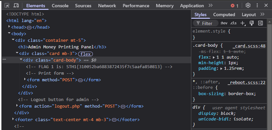
Task: Click the red error count indicator
Action: point(235,6)
